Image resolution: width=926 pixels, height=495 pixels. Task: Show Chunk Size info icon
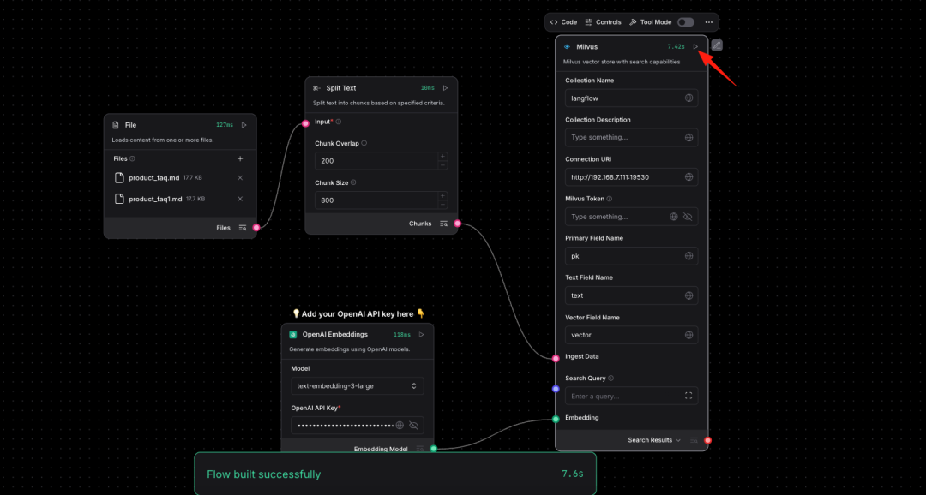click(x=353, y=183)
